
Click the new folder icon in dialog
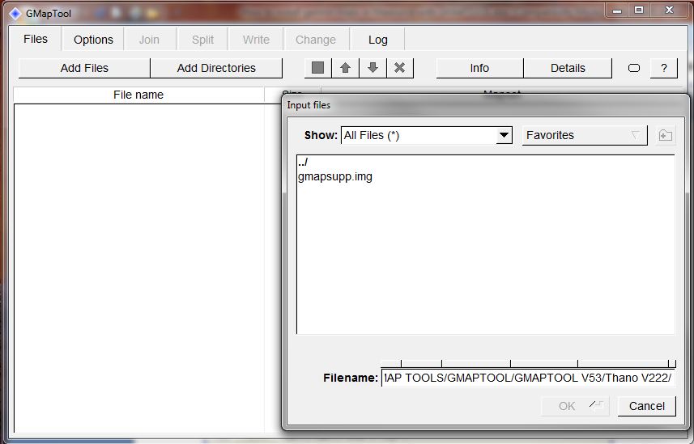point(665,135)
